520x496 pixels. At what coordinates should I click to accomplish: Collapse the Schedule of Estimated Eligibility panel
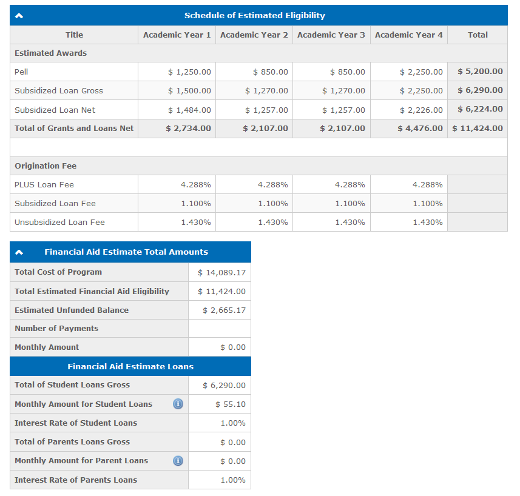(x=19, y=16)
